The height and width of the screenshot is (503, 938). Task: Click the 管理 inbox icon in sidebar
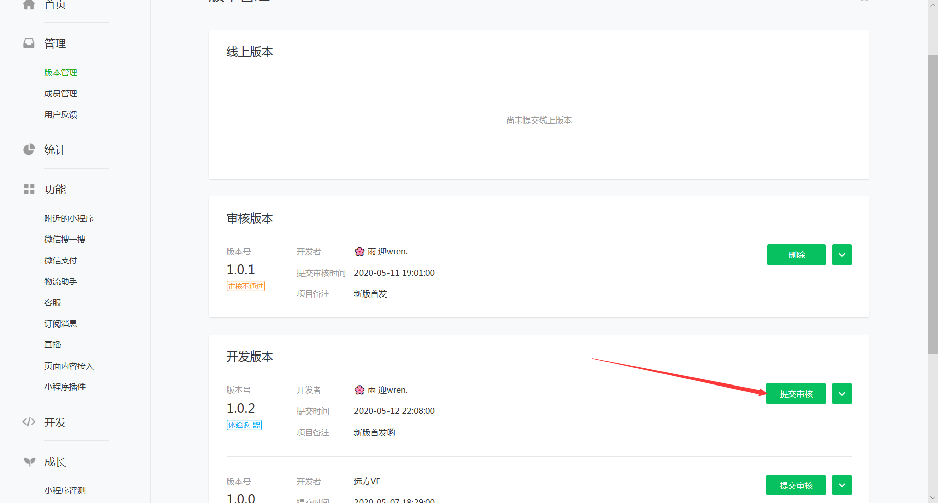29,43
